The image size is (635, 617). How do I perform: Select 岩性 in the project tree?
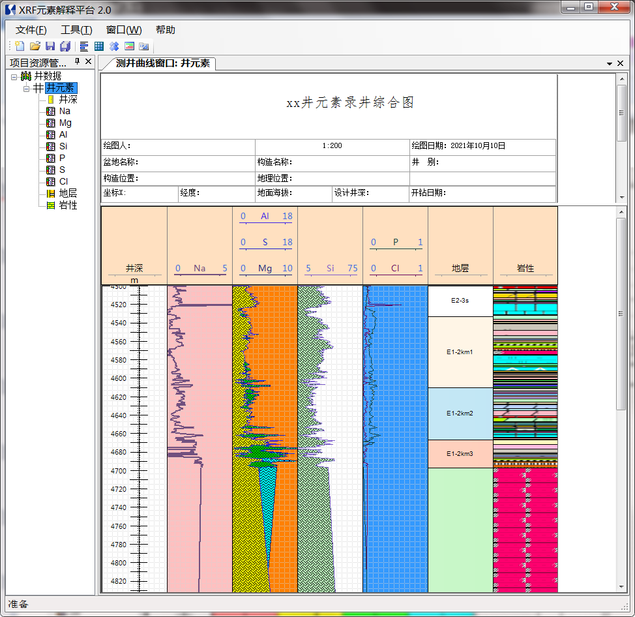tap(68, 205)
